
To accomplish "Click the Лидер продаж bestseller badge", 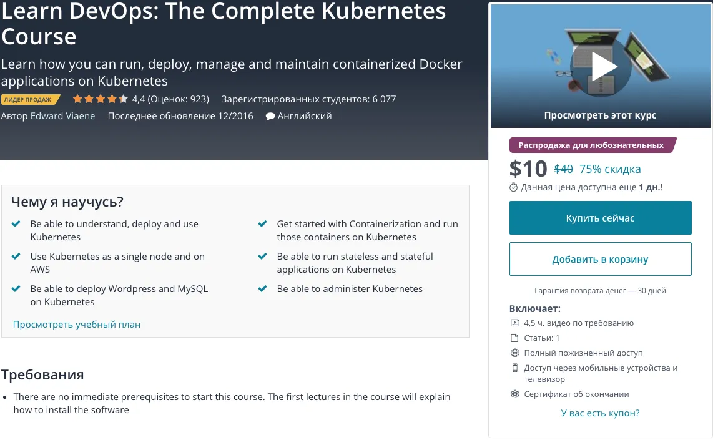I will pyautogui.click(x=31, y=99).
